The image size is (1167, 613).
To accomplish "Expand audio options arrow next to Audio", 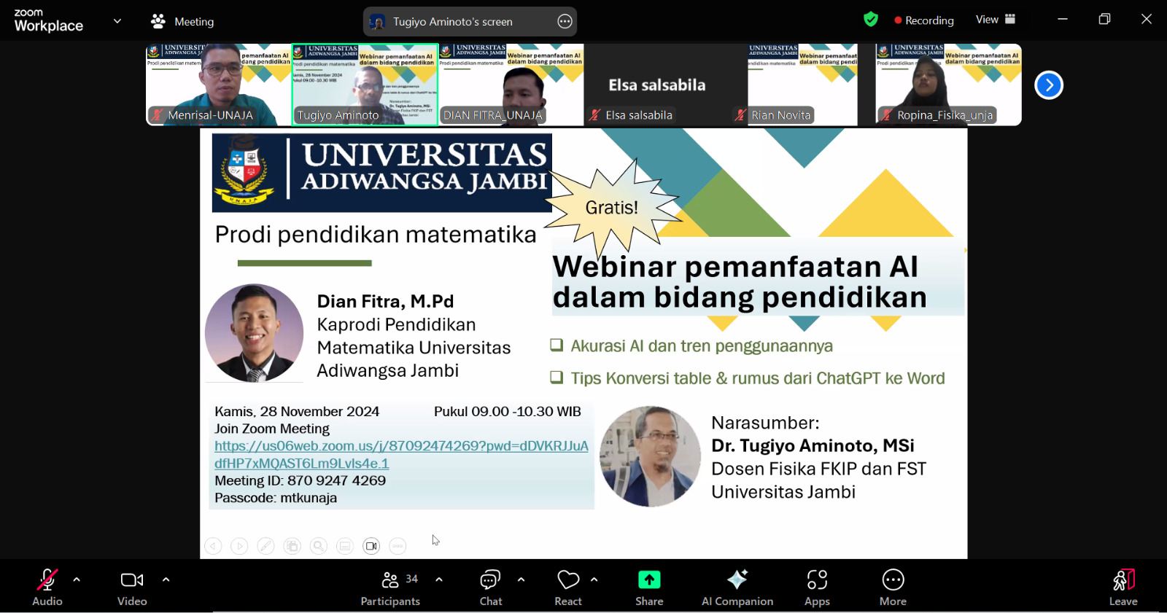I will tap(77, 580).
